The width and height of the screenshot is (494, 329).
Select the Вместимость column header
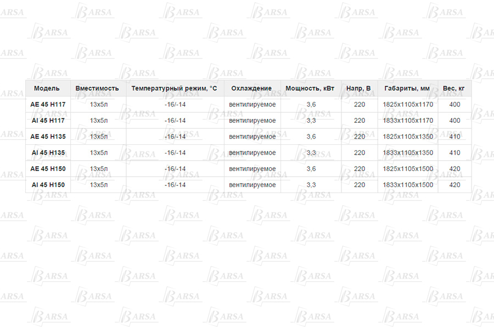97,88
